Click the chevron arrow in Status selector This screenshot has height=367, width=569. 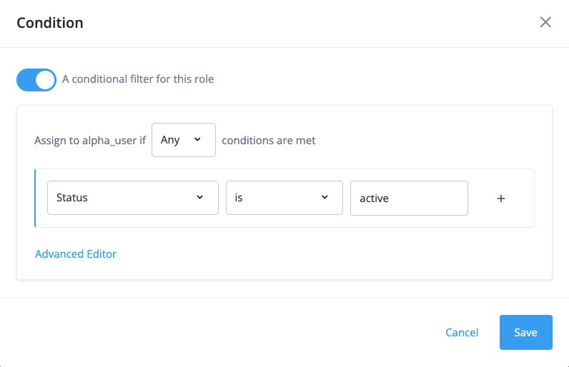(x=199, y=198)
